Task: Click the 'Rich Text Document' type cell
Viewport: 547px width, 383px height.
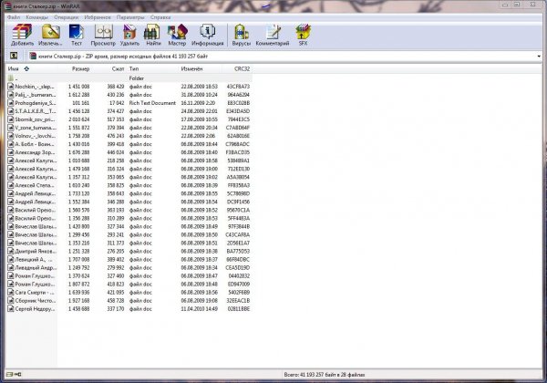Action: [152, 103]
